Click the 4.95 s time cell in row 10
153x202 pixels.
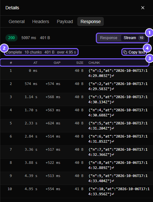pyautogui.click(x=31, y=189)
